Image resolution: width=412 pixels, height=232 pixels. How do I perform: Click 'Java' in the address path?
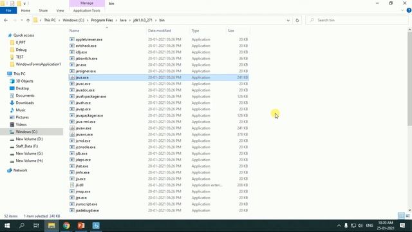(x=123, y=20)
